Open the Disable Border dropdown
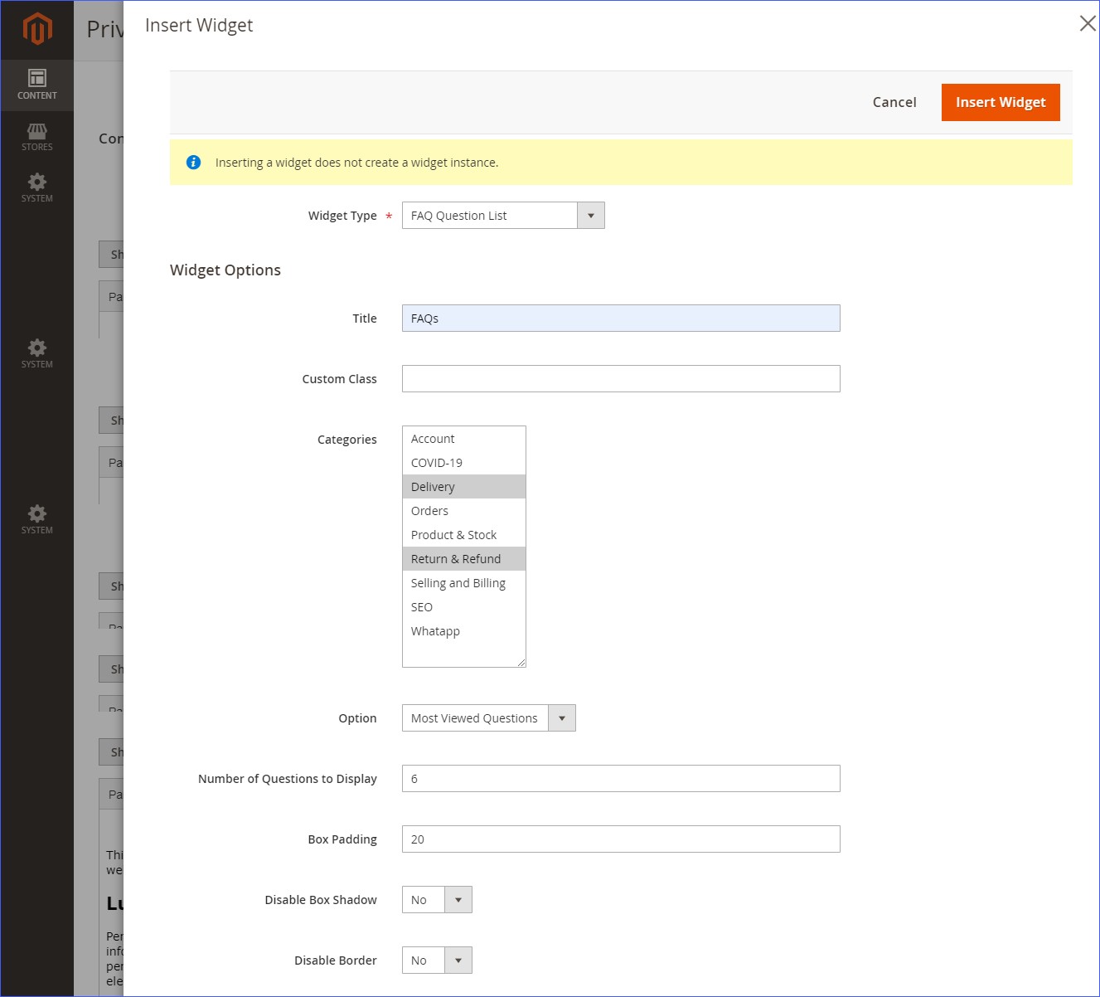This screenshot has height=997, width=1100. [x=458, y=960]
